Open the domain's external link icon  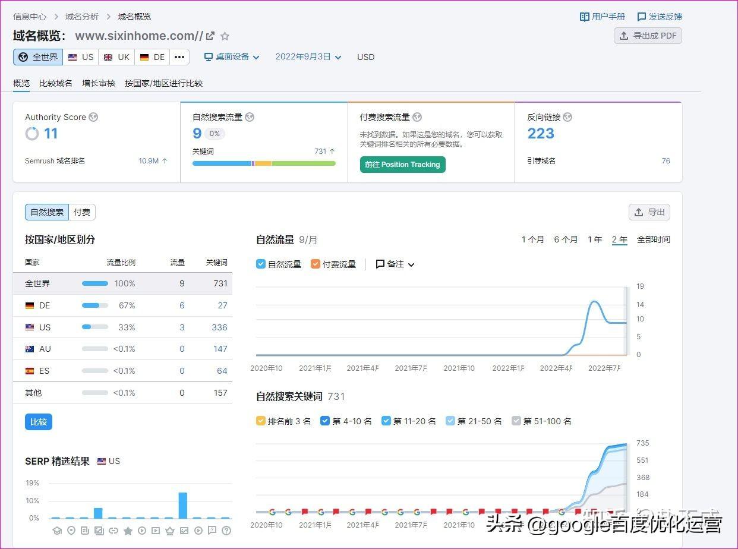[210, 36]
